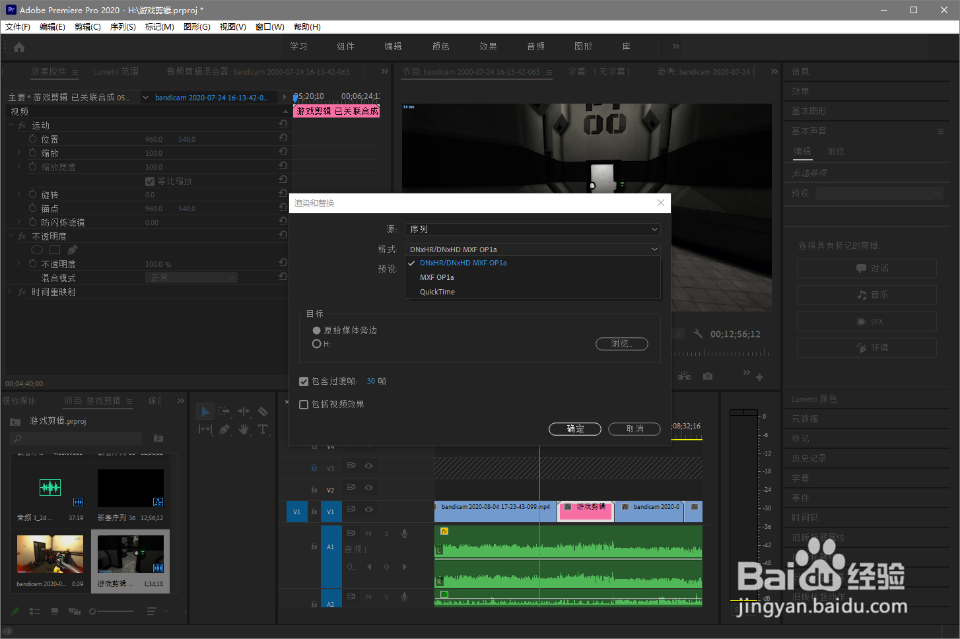Open the Program Monitor button editor plus

point(760,377)
